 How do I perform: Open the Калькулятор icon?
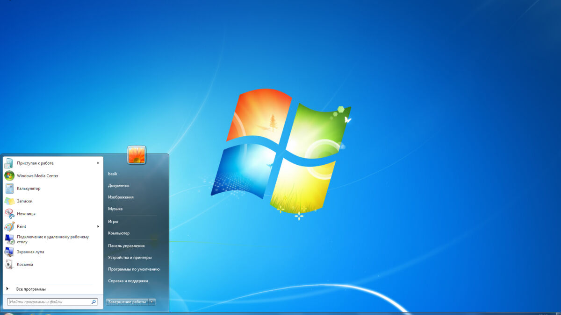(9, 189)
